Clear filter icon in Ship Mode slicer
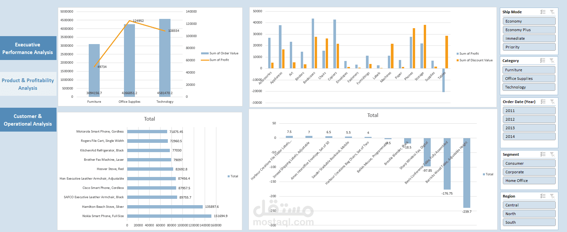567x232 pixels. pyautogui.click(x=552, y=12)
